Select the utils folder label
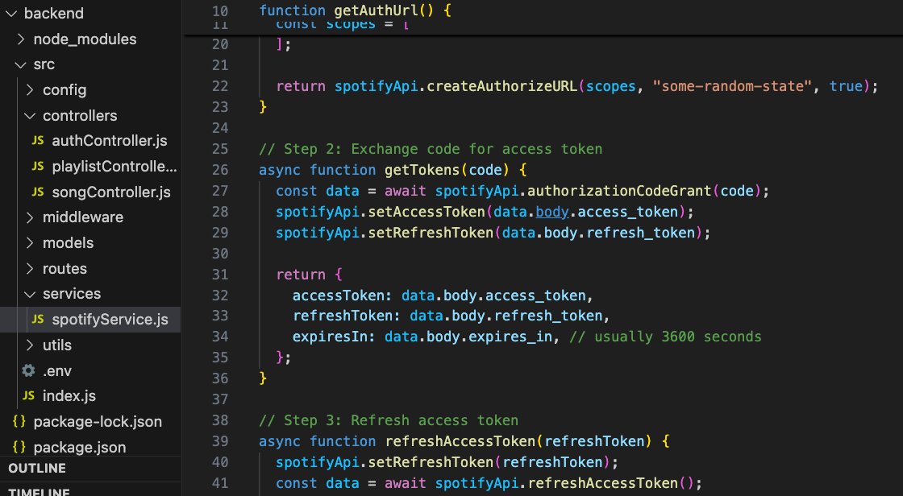Image resolution: width=903 pixels, height=496 pixels. pos(57,345)
